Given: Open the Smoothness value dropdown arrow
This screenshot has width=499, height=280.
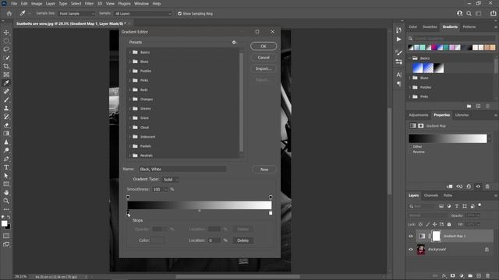Looking at the screenshot, I should 166,190.
